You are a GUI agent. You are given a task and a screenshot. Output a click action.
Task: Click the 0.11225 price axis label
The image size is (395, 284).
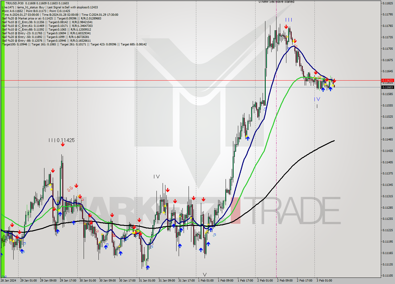tap(387, 230)
